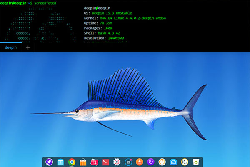Screen dimensions: 250x167
Task: Add a new terminal tab with plus
Action: coord(28,47)
